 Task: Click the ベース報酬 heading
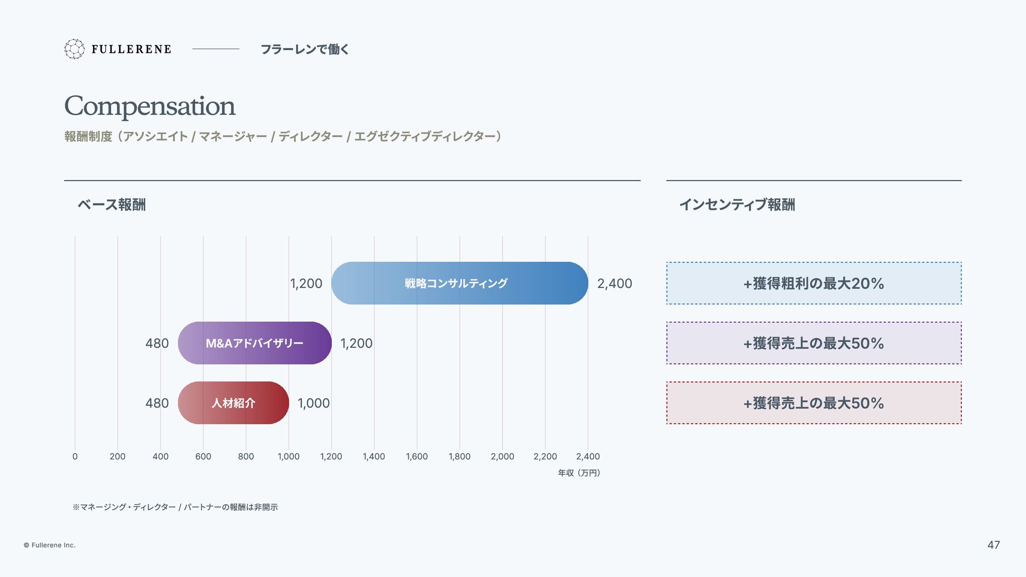pos(112,205)
